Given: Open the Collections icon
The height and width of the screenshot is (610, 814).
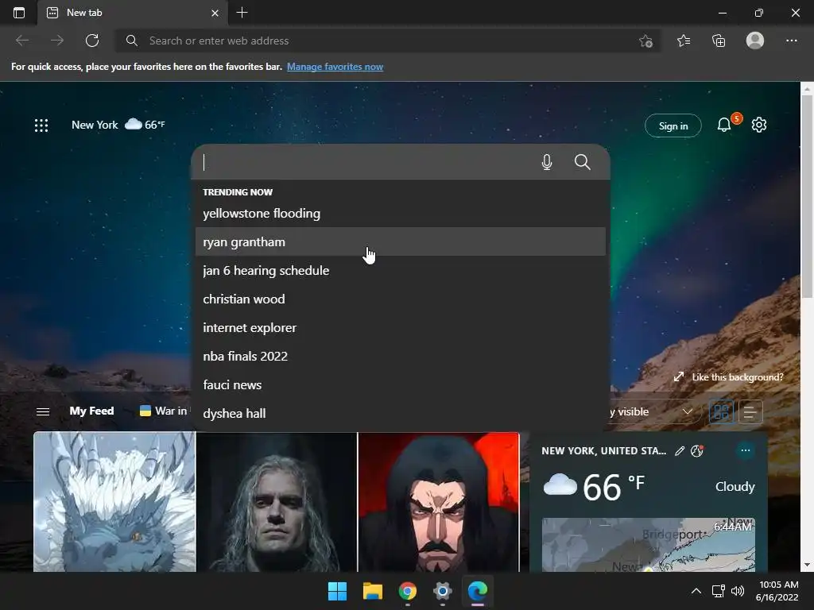Looking at the screenshot, I should (x=719, y=41).
